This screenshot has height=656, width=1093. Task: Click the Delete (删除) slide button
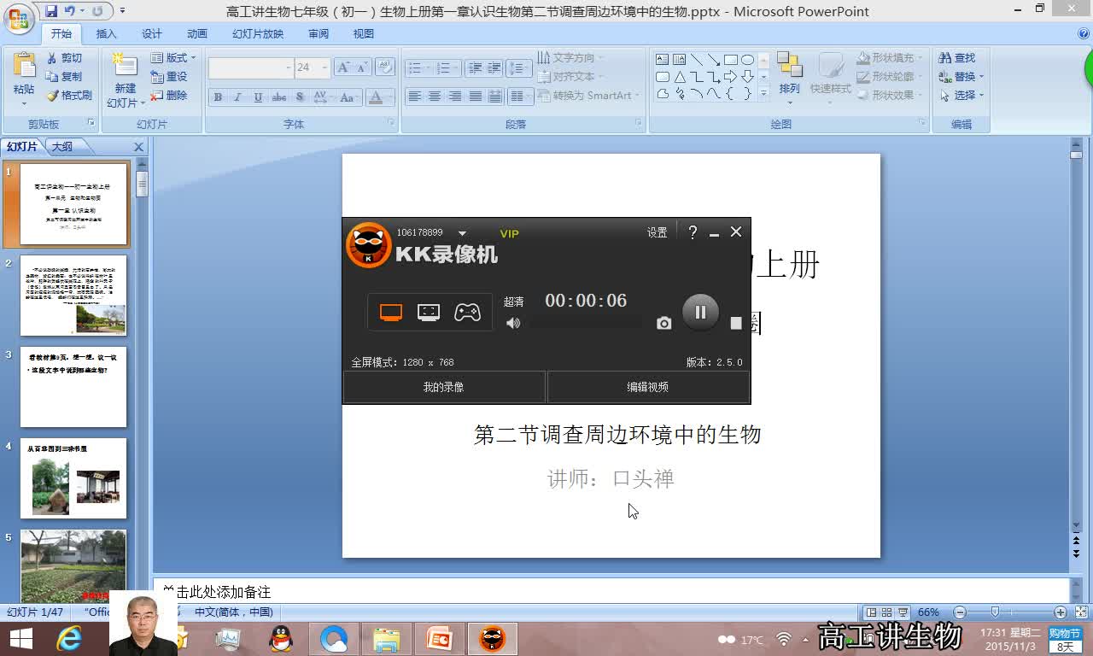click(169, 96)
